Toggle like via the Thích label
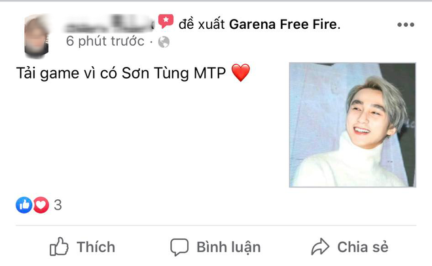 coord(96,247)
